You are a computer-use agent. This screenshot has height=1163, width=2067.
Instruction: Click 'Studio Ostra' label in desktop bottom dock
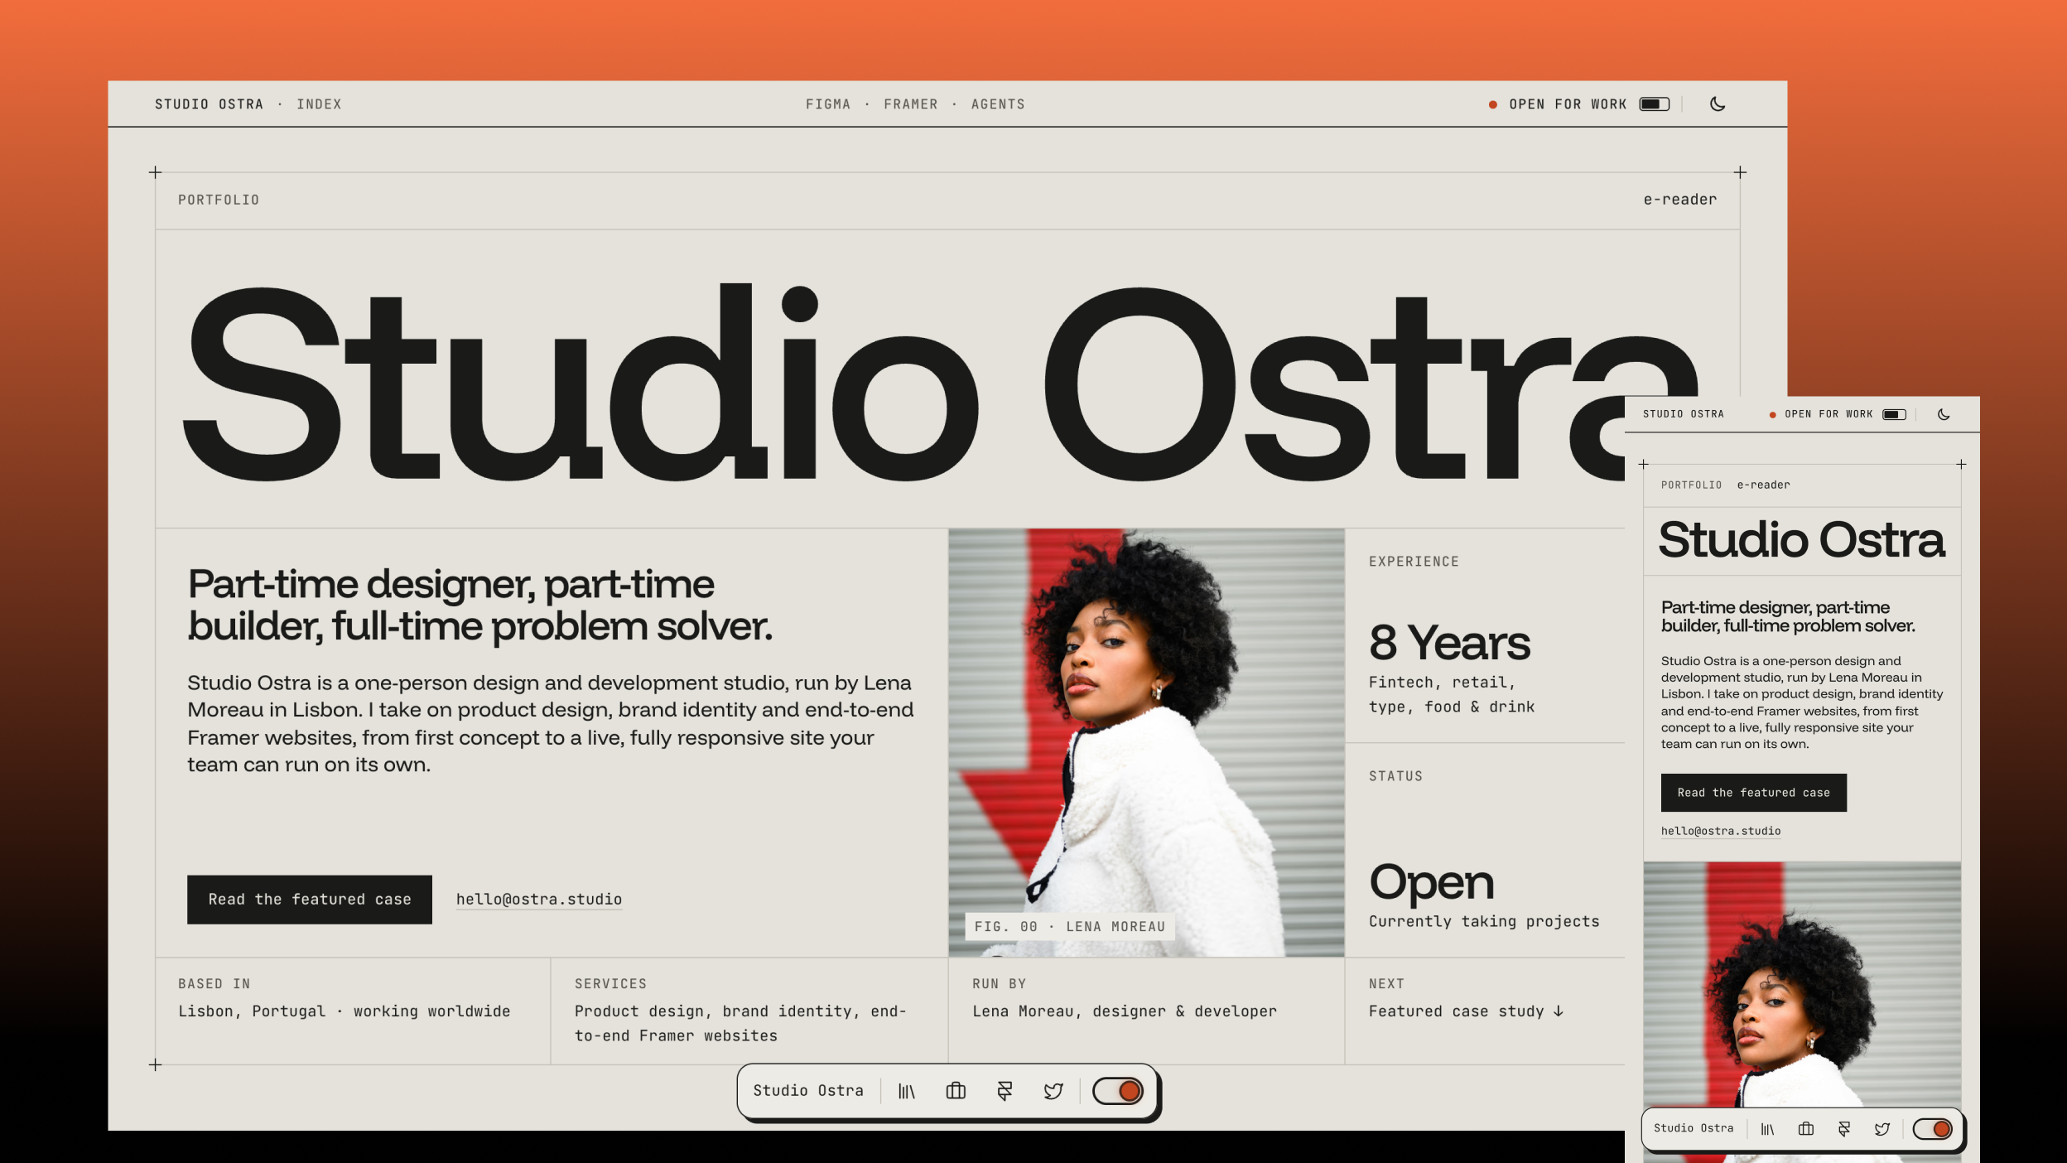pos(808,1091)
